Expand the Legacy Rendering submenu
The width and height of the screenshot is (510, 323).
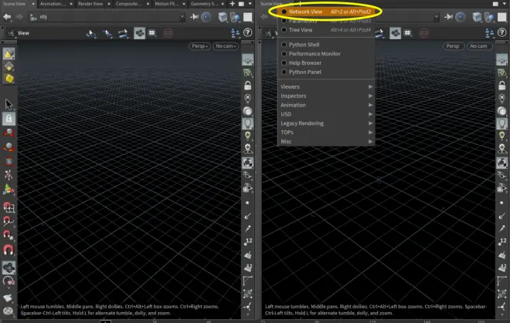(x=326, y=123)
